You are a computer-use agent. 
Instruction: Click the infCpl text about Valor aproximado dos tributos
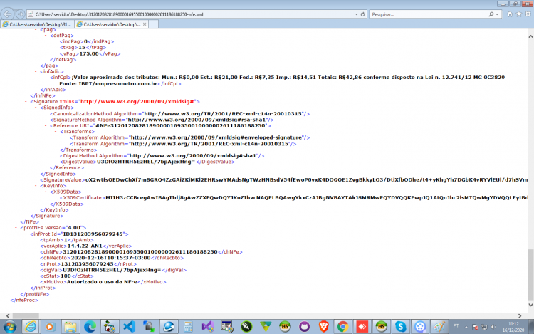coord(282,80)
